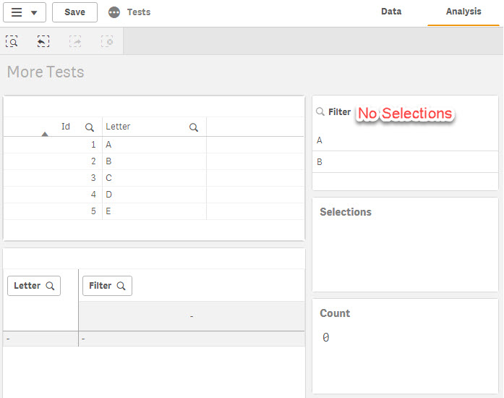Select Id value 5 in table
The height and width of the screenshot is (398, 504).
[93, 211]
